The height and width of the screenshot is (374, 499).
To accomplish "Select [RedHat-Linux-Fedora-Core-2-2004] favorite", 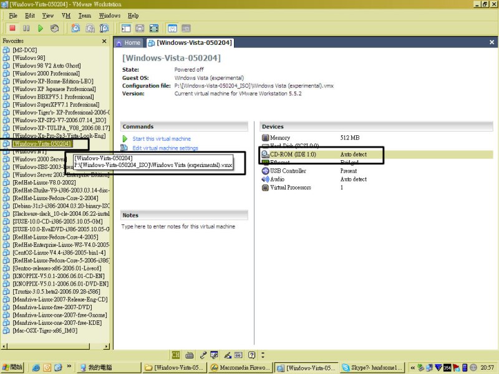I will [x=56, y=198].
